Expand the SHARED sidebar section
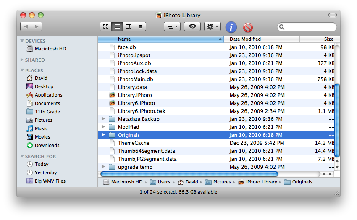 coord(22,60)
